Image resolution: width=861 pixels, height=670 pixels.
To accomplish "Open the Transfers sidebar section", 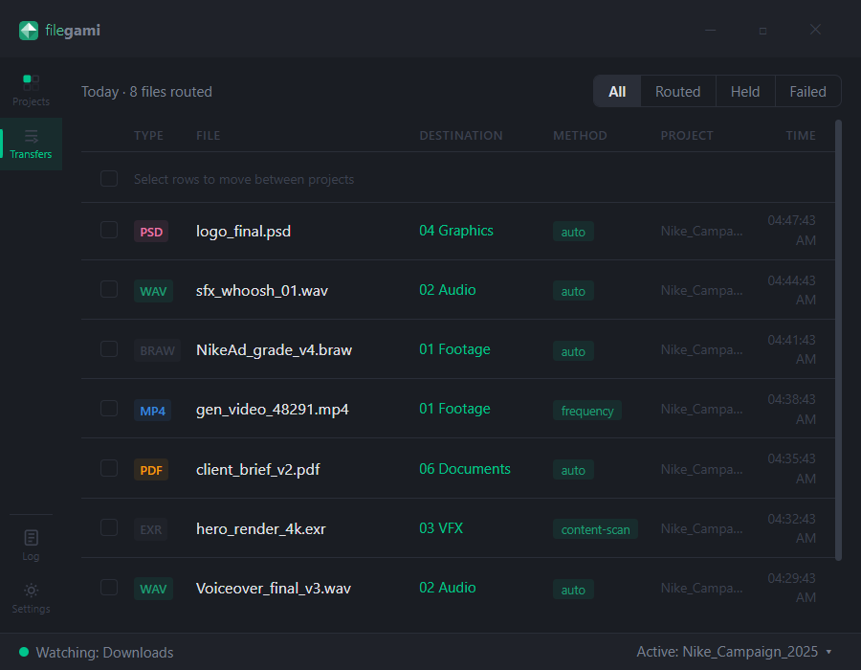I will click(31, 144).
